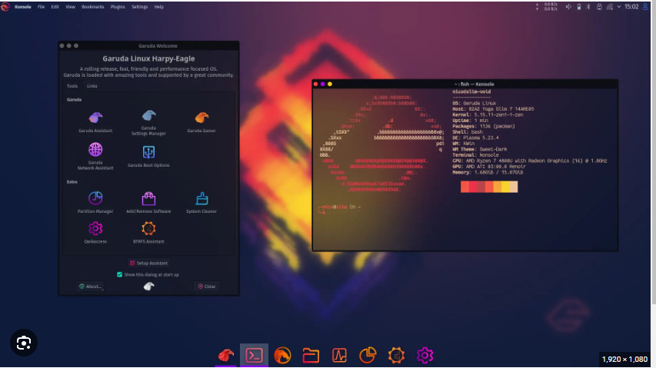Open the Qwikaccess tool
This screenshot has width=656, height=368.
(95, 233)
